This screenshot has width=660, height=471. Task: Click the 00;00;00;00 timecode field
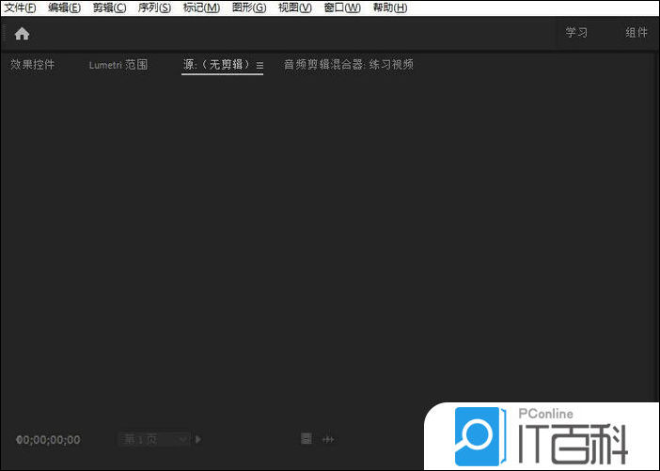click(x=48, y=440)
